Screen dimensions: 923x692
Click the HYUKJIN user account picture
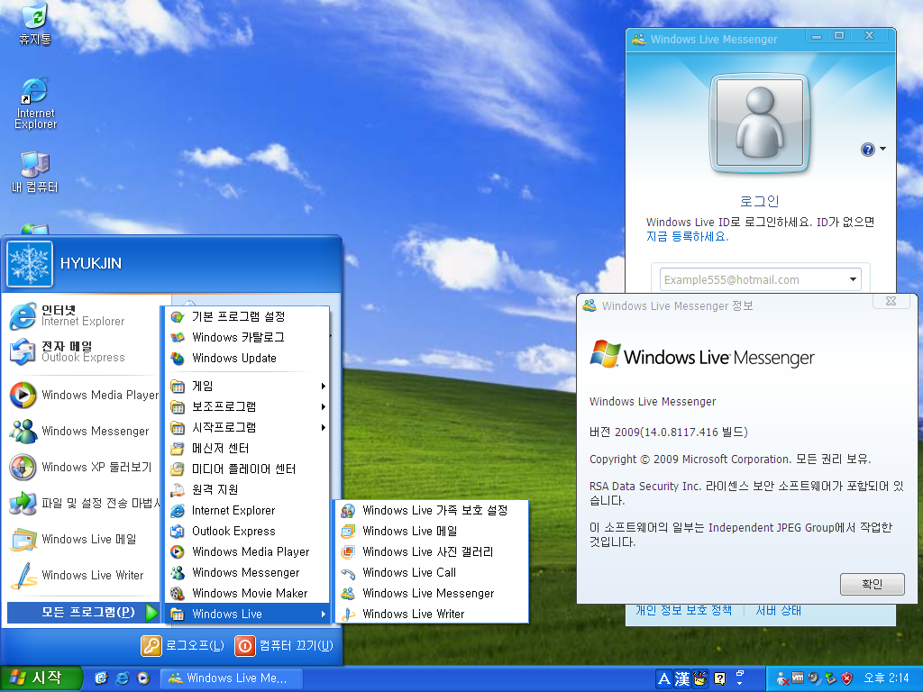(30, 264)
